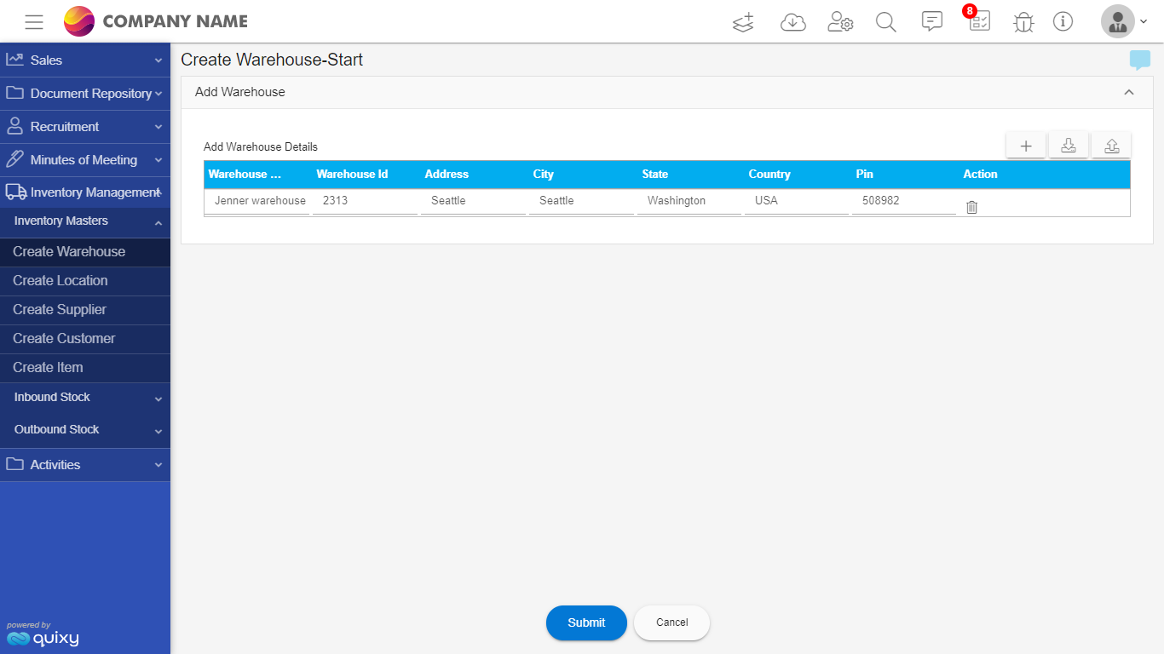Open Create Location page
This screenshot has height=654, width=1164.
coord(85,281)
